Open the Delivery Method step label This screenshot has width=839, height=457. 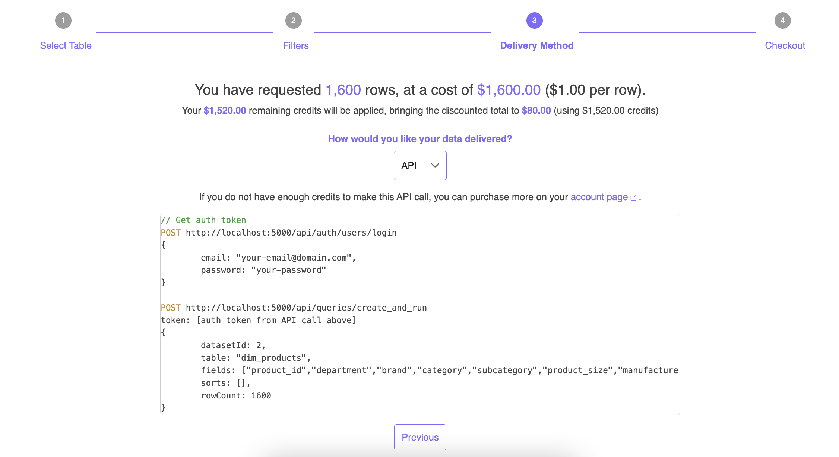(x=536, y=45)
